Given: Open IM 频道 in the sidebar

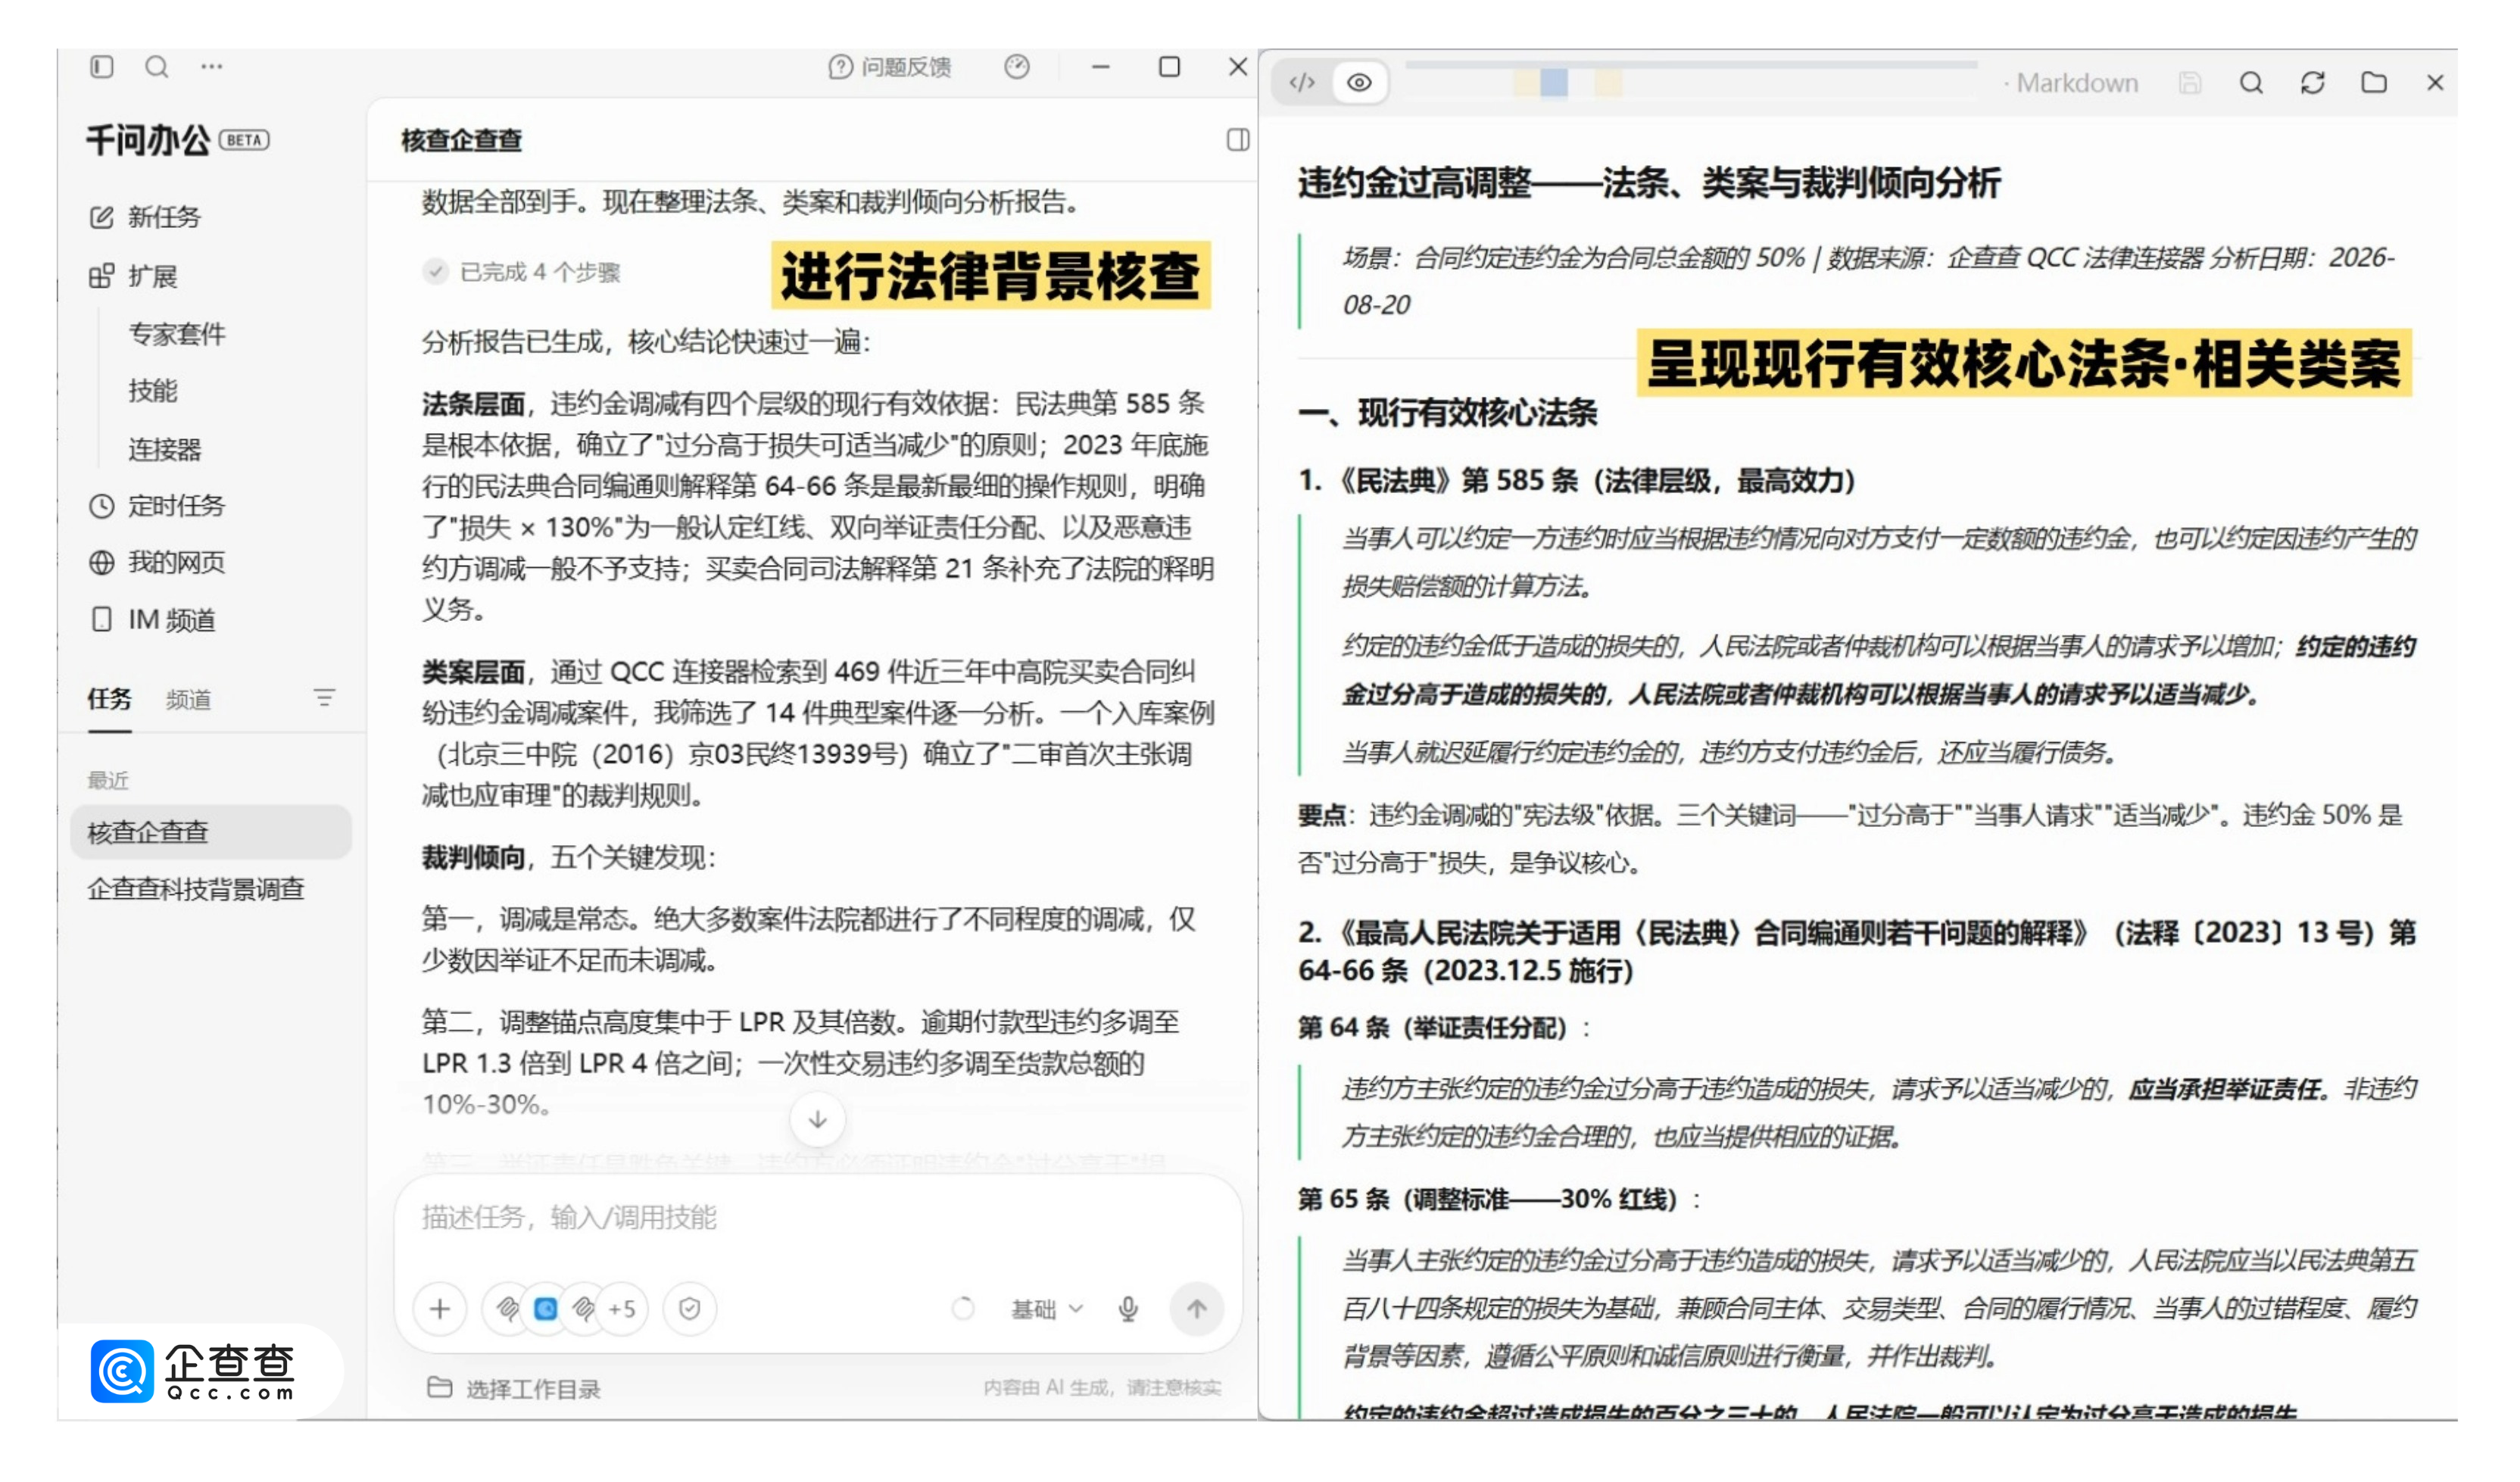Looking at the screenshot, I should tap(152, 620).
